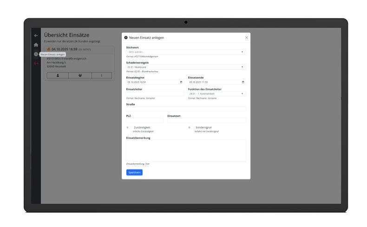Go to the home icon in sidebar
The width and height of the screenshot is (367, 227).
pos(36,45)
